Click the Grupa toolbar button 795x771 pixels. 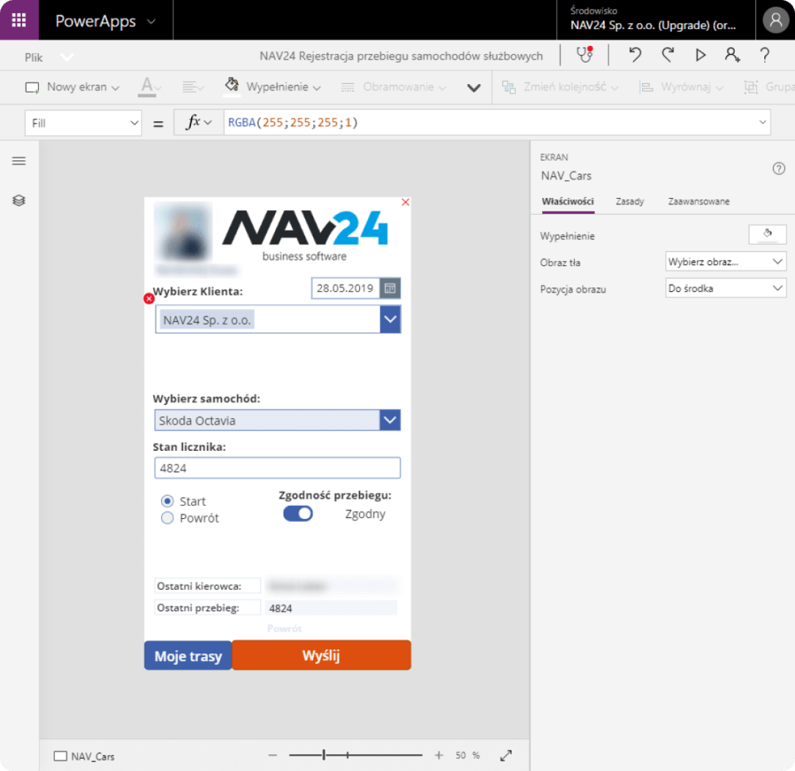(x=769, y=87)
